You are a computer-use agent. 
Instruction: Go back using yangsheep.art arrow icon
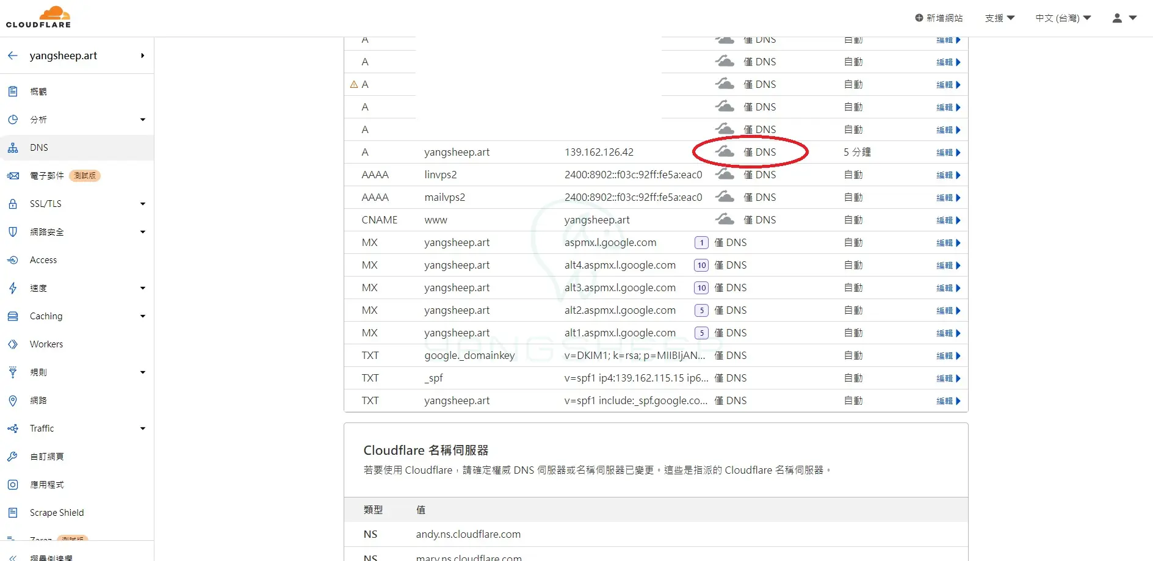point(13,56)
